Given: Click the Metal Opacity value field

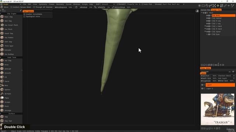Looking at the screenshot, I should pos(232,81).
